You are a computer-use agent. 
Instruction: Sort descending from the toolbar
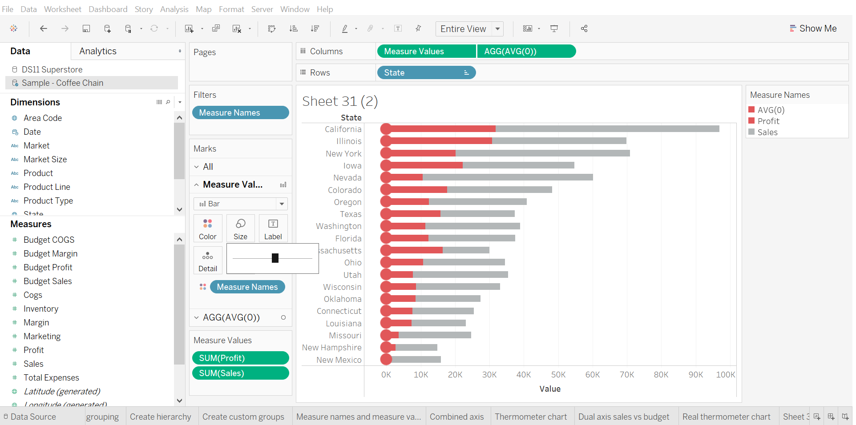315,28
